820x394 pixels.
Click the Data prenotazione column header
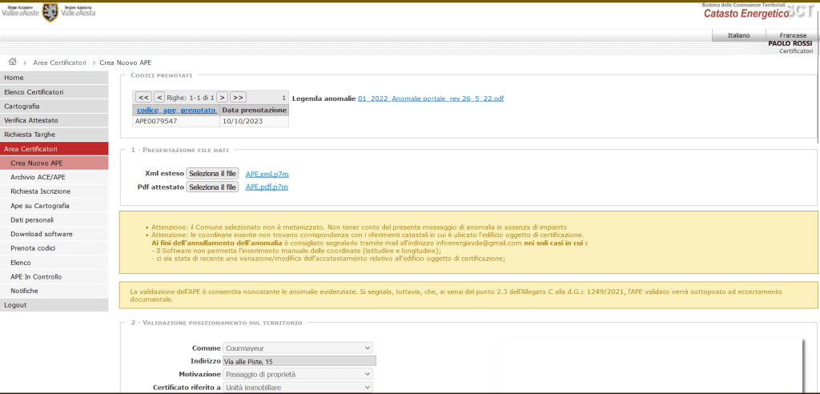(x=254, y=111)
